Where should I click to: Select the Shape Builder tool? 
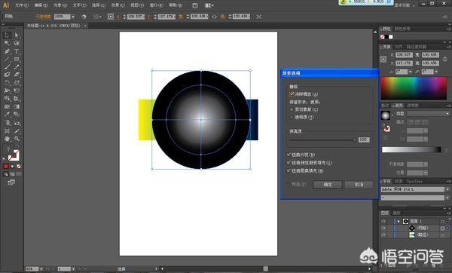[x=7, y=98]
